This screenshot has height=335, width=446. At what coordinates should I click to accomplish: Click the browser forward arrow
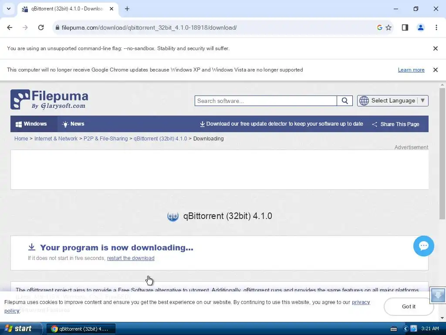(x=25, y=27)
